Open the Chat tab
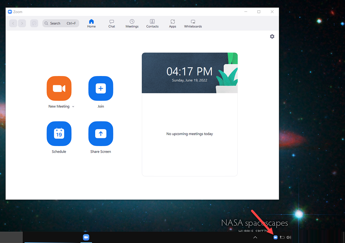The height and width of the screenshot is (243, 345). point(112,24)
